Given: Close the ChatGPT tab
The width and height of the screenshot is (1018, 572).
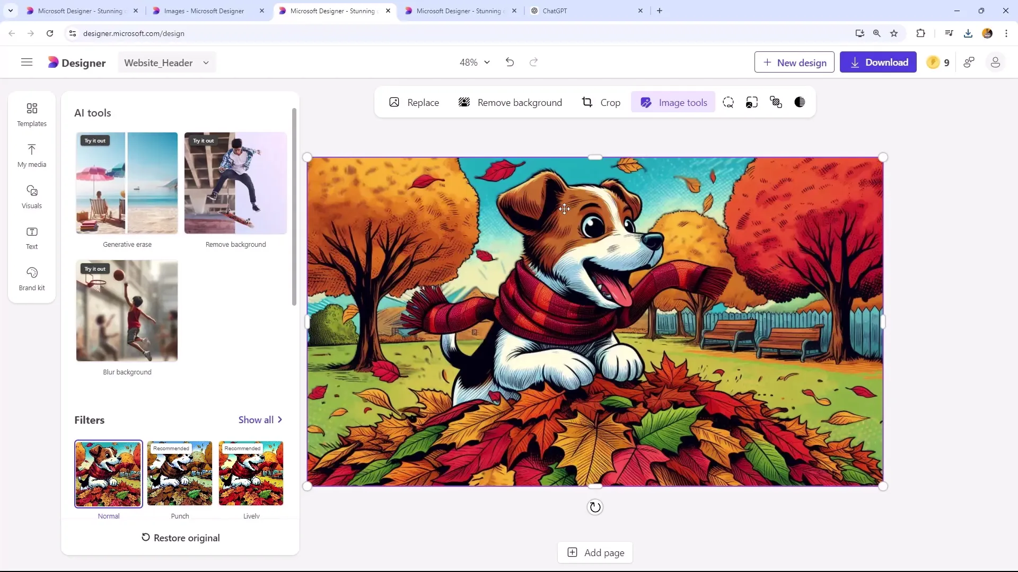Looking at the screenshot, I should 640,11.
